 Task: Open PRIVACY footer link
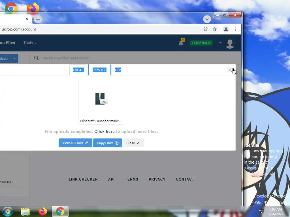[x=157, y=179]
